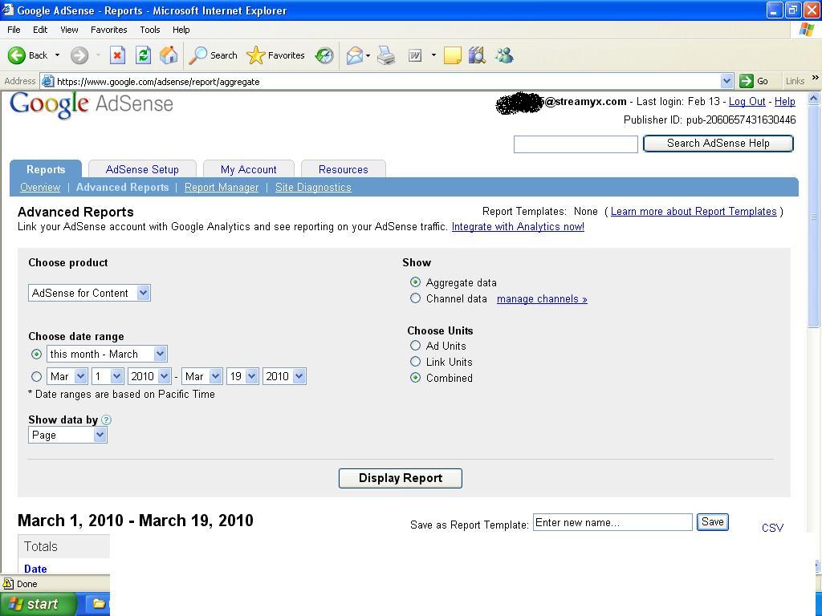Viewport: 822px width, 616px height.
Task: Select the Combined units radio button
Action: (415, 378)
